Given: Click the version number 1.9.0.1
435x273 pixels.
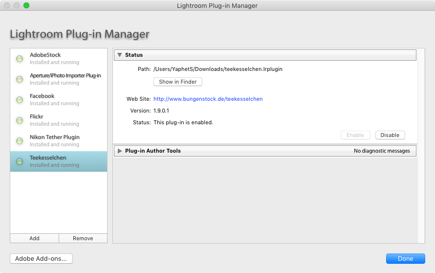Looking at the screenshot, I should (x=161, y=111).
